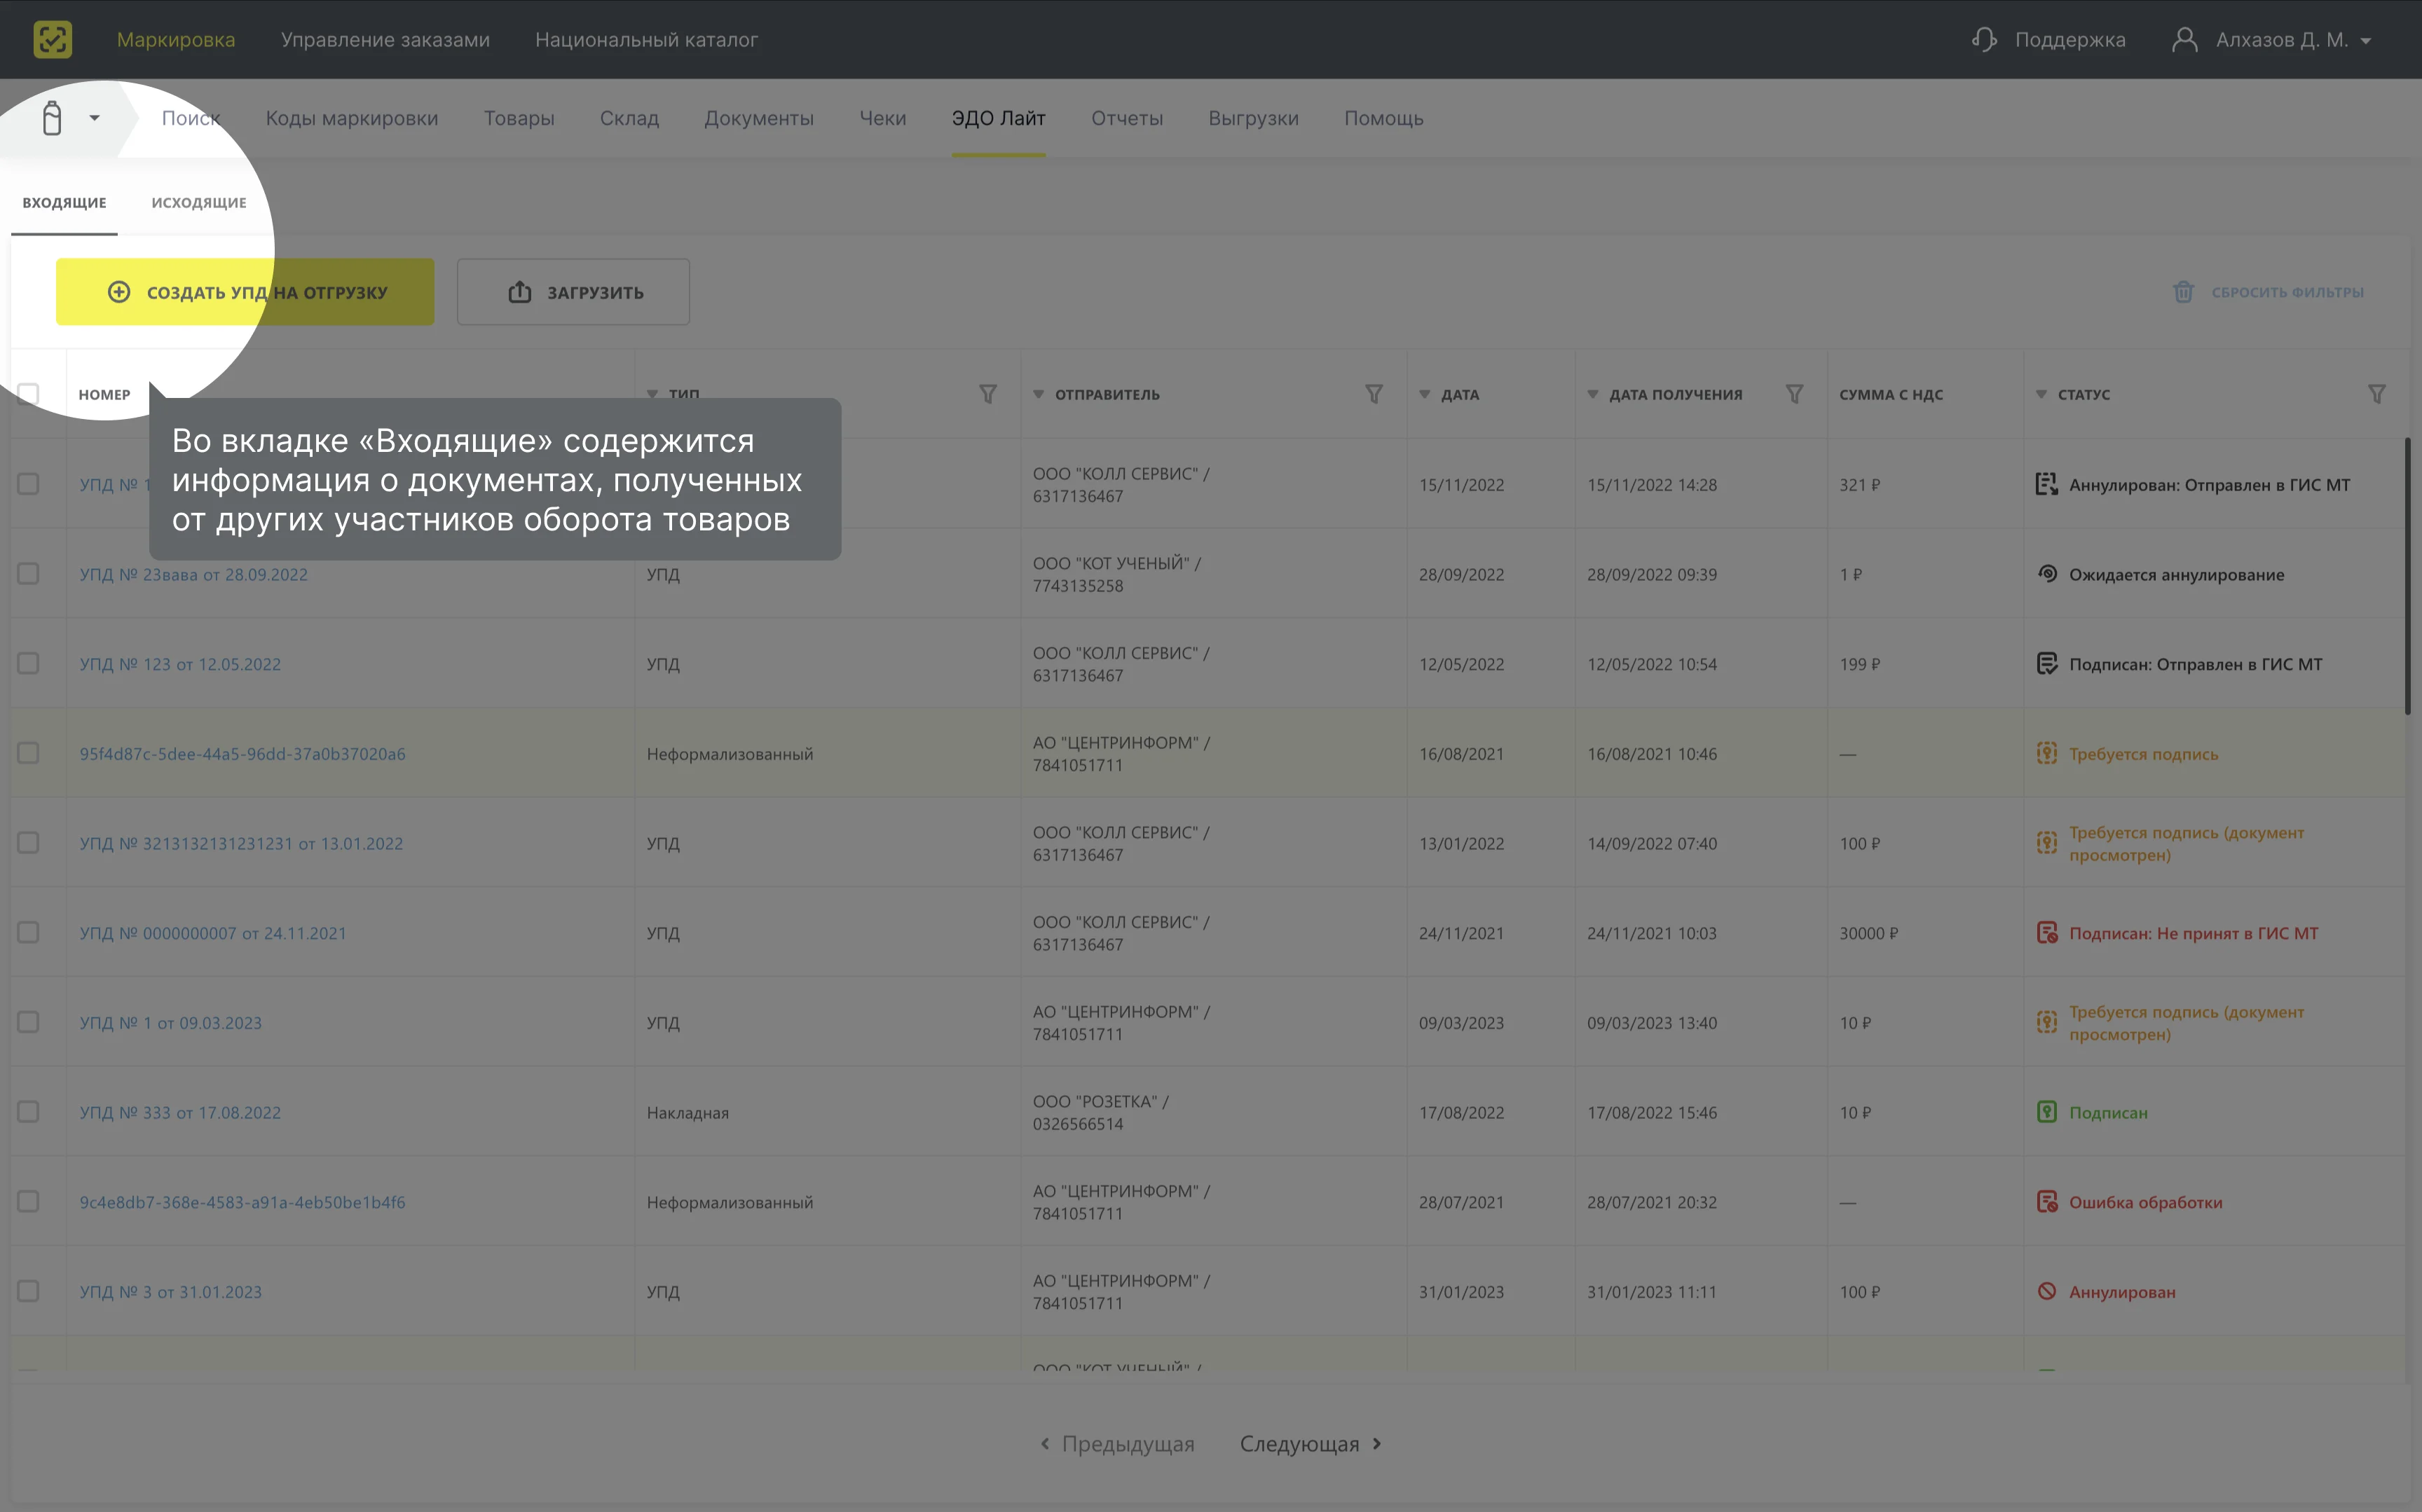Click the status icon for УПД № 1 от 09.03.2023
The width and height of the screenshot is (2422, 1512).
pos(2047,1022)
